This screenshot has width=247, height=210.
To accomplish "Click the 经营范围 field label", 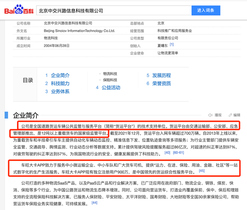I will pyautogui.click(x=137, y=31).
